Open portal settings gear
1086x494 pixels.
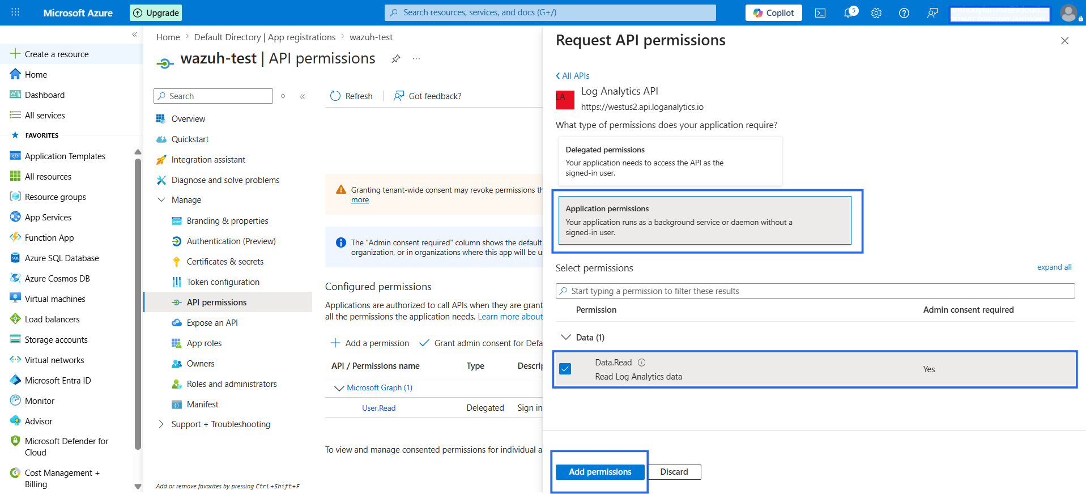coord(876,13)
